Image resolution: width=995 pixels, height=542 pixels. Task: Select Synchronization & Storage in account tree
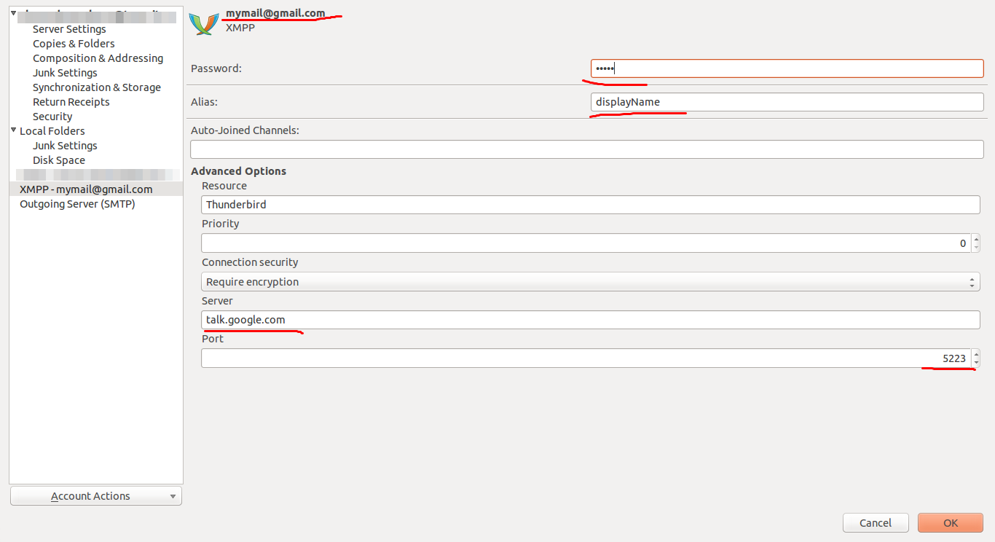tap(96, 87)
